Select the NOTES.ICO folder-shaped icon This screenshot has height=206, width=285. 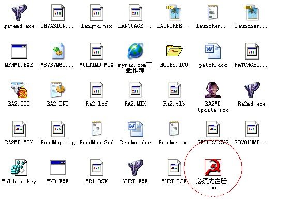coord(174,51)
